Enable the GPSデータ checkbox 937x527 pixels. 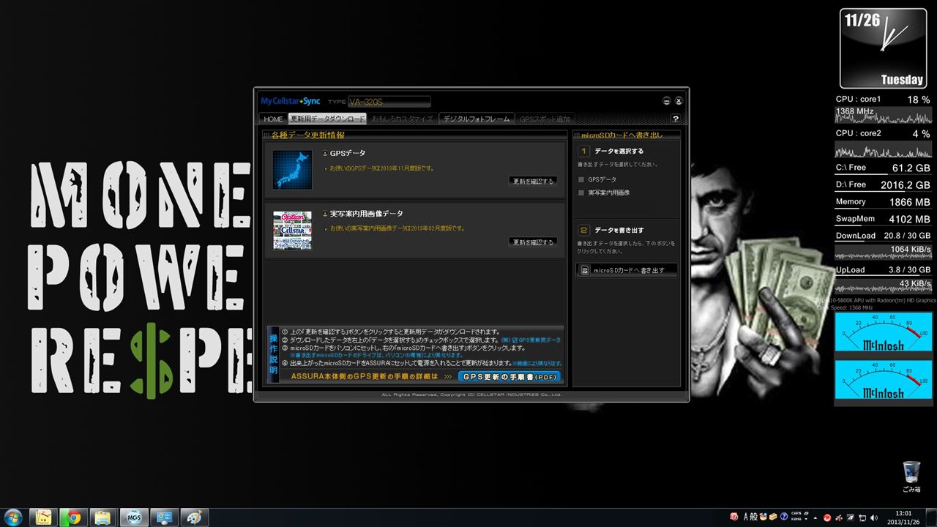pos(581,179)
